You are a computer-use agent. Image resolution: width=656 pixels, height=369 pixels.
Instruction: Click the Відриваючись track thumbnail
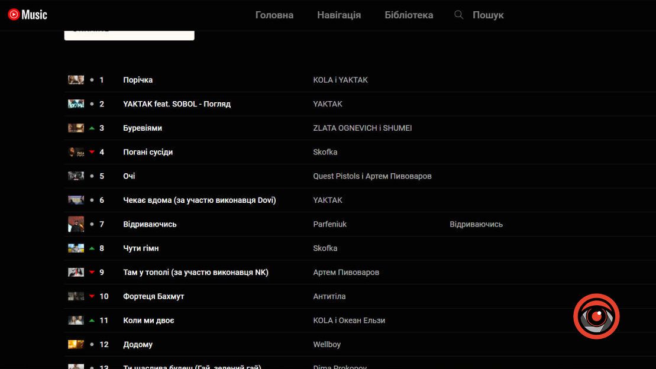(76, 224)
